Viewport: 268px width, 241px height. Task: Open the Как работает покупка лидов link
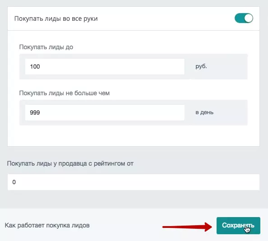click(x=47, y=225)
